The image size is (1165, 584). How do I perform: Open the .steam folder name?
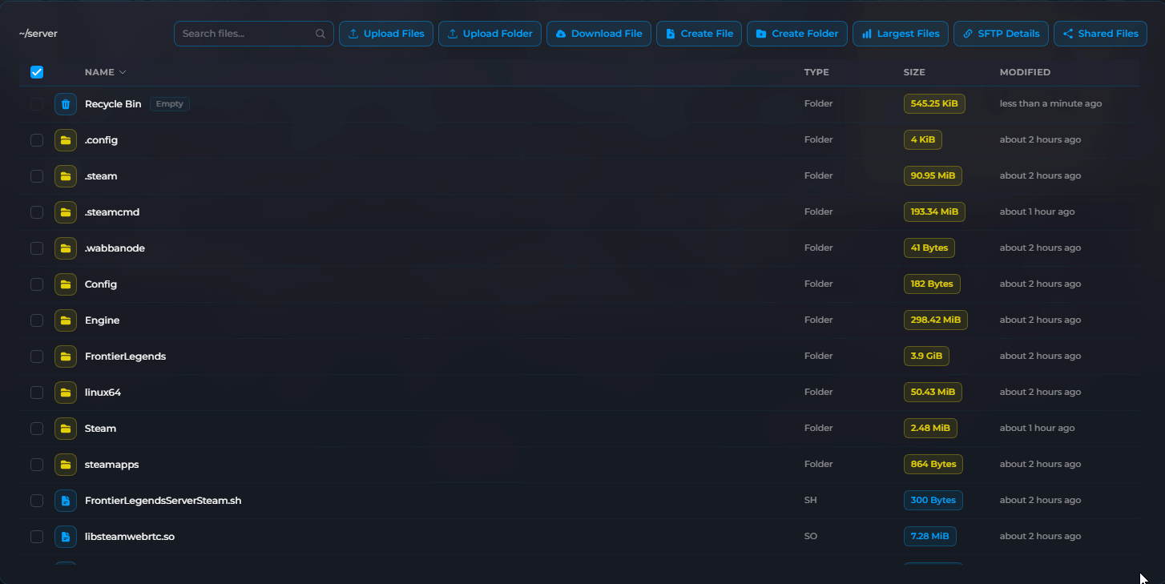[101, 176]
